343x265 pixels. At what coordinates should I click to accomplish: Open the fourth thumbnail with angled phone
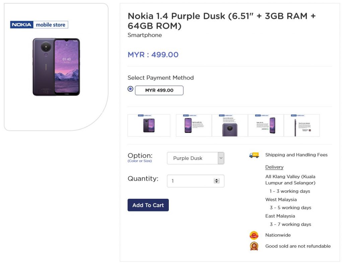[266, 125]
